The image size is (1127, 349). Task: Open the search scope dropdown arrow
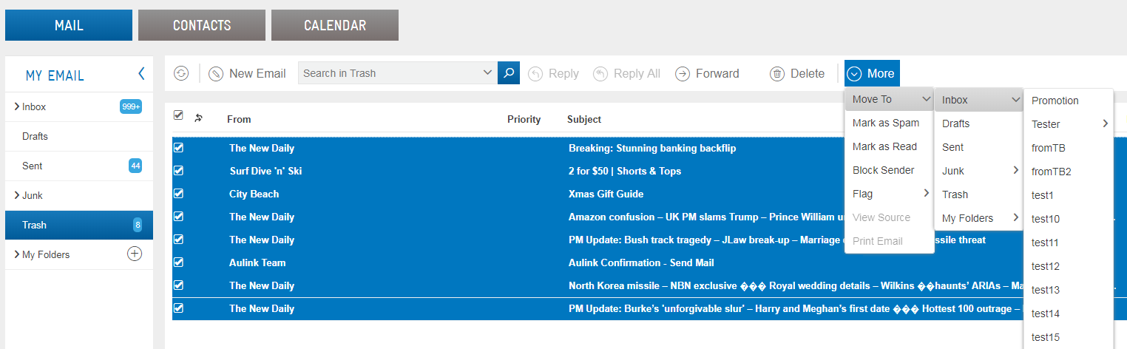487,72
